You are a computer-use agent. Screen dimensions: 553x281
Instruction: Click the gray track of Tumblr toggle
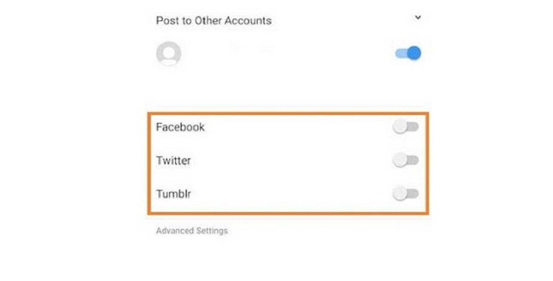pos(413,194)
